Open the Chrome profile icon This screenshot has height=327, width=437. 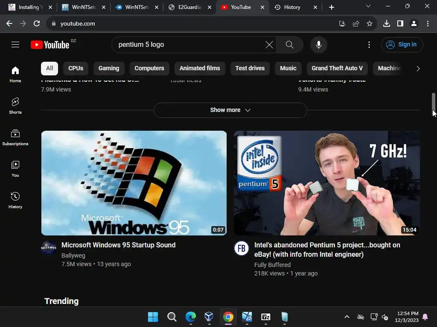point(414,24)
